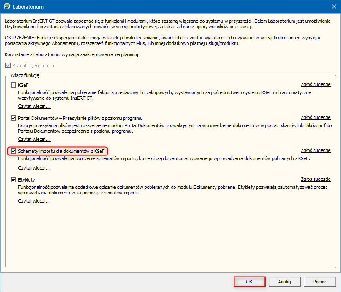Viewport: 341px width, 292px height.
Task: Open Zgłoś sugestię link for Schematy importu
Action: point(316,150)
